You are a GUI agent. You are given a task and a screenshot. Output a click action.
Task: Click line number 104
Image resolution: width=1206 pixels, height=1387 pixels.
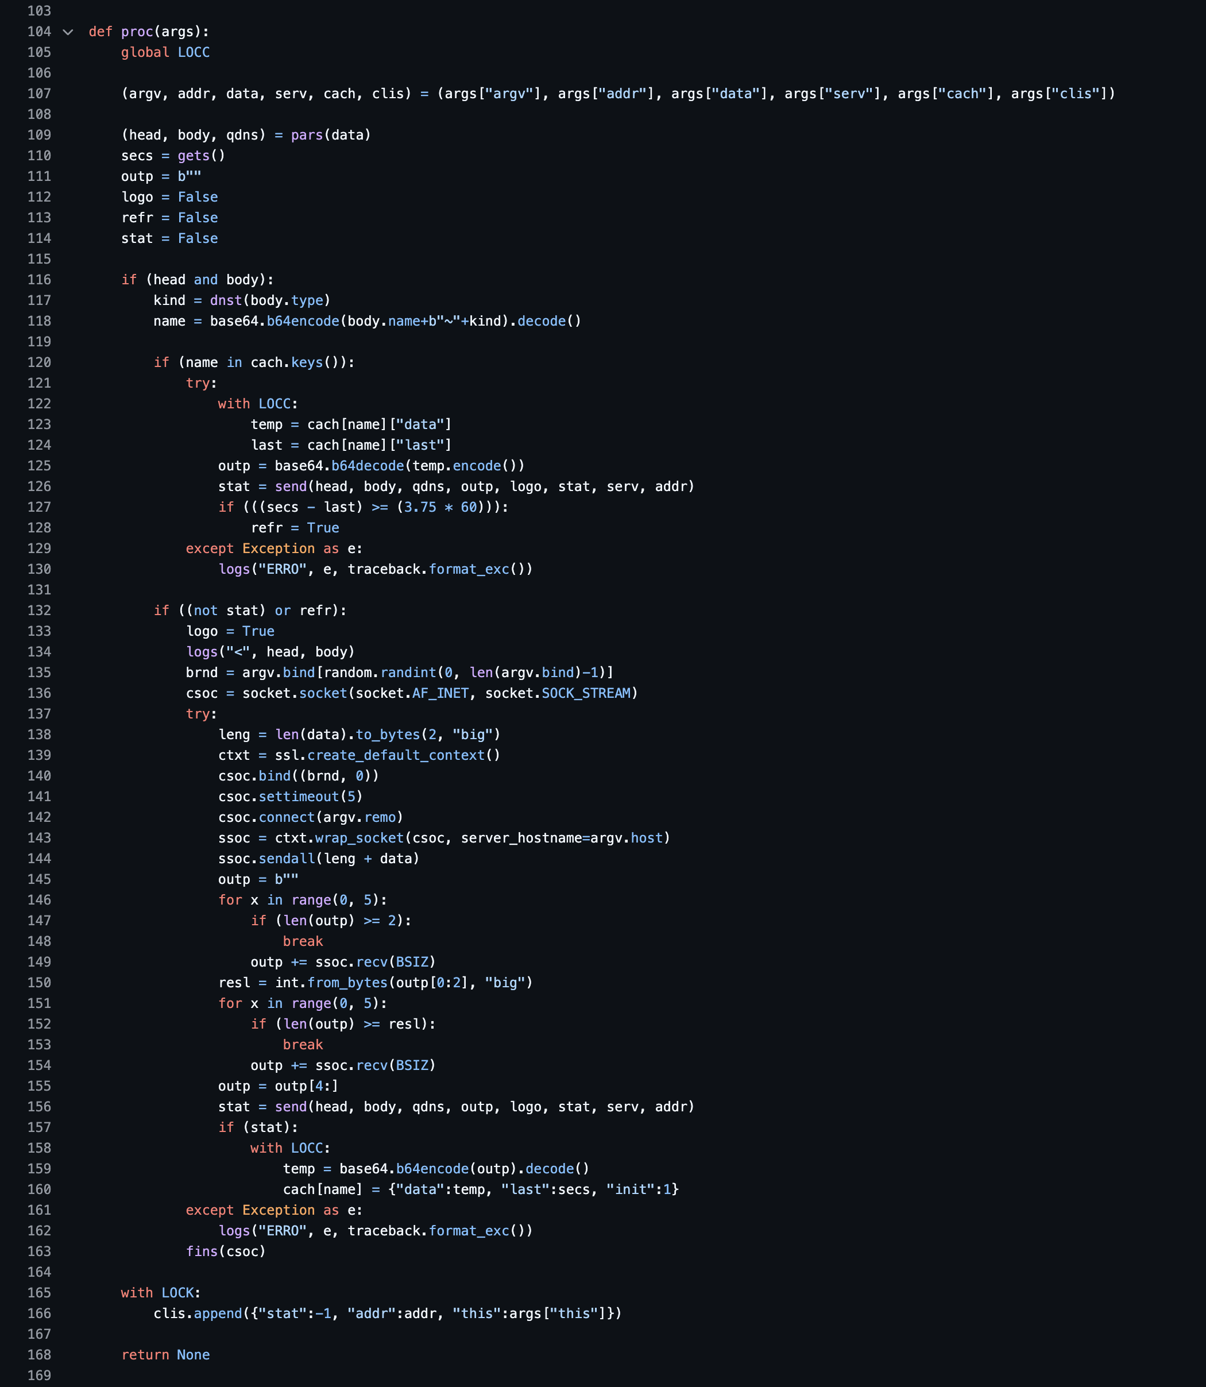pyautogui.click(x=39, y=32)
